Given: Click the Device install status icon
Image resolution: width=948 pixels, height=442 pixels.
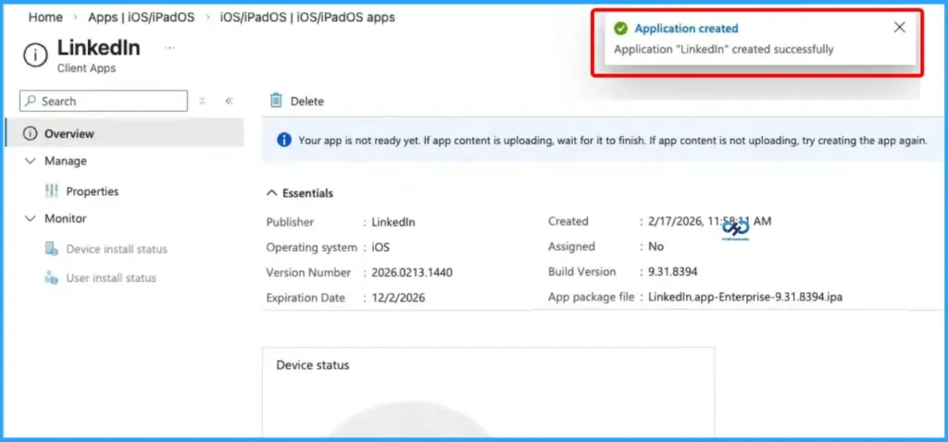Looking at the screenshot, I should (52, 249).
